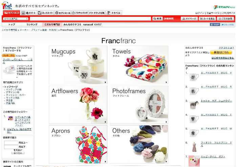The height and width of the screenshot is (167, 237).
Task: Click the apron product thumbnail, rank 6
Action: [x=194, y=147]
